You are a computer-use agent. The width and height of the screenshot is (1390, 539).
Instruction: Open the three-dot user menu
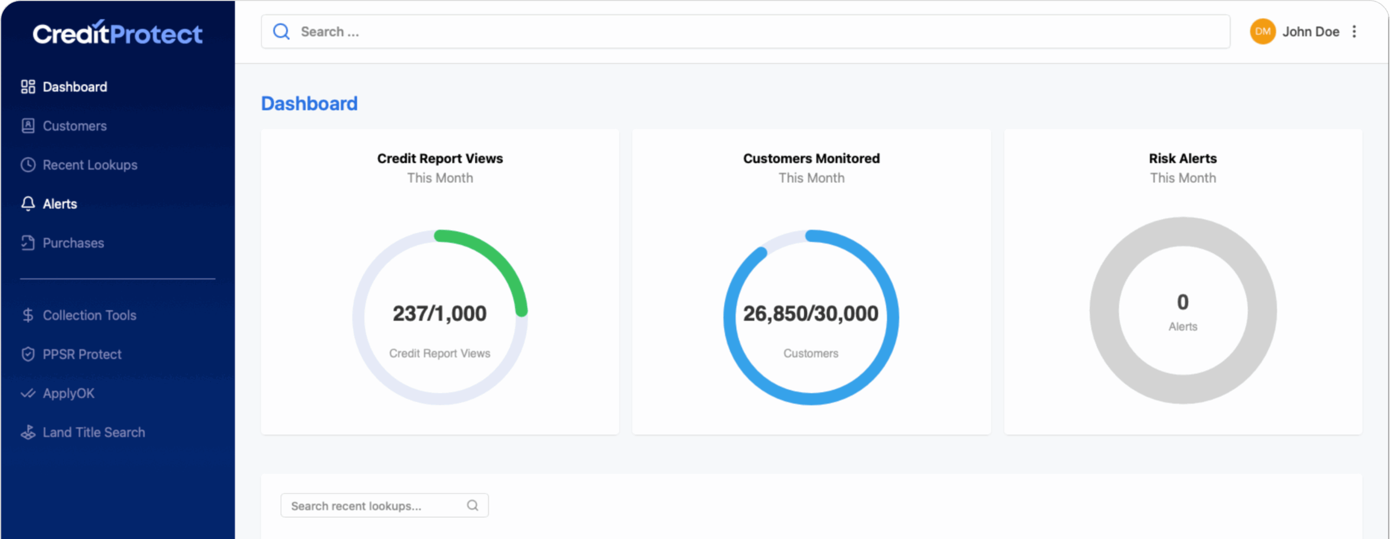coord(1355,32)
